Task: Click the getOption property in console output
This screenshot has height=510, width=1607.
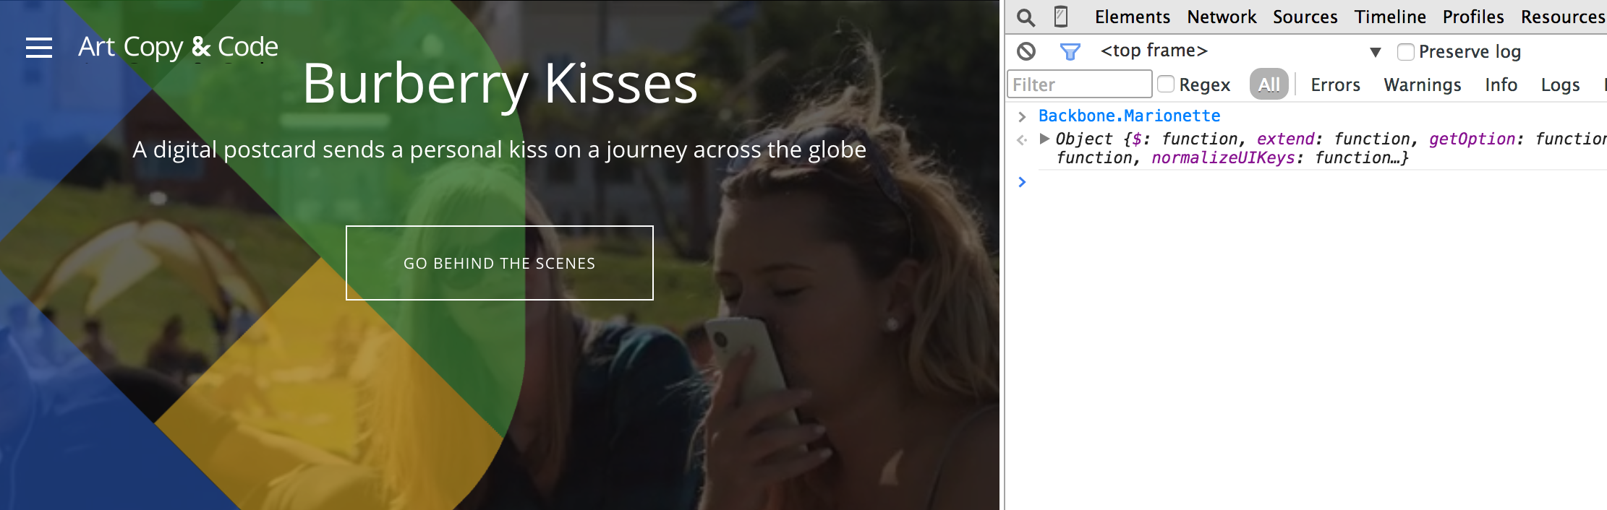Action: click(x=1472, y=139)
